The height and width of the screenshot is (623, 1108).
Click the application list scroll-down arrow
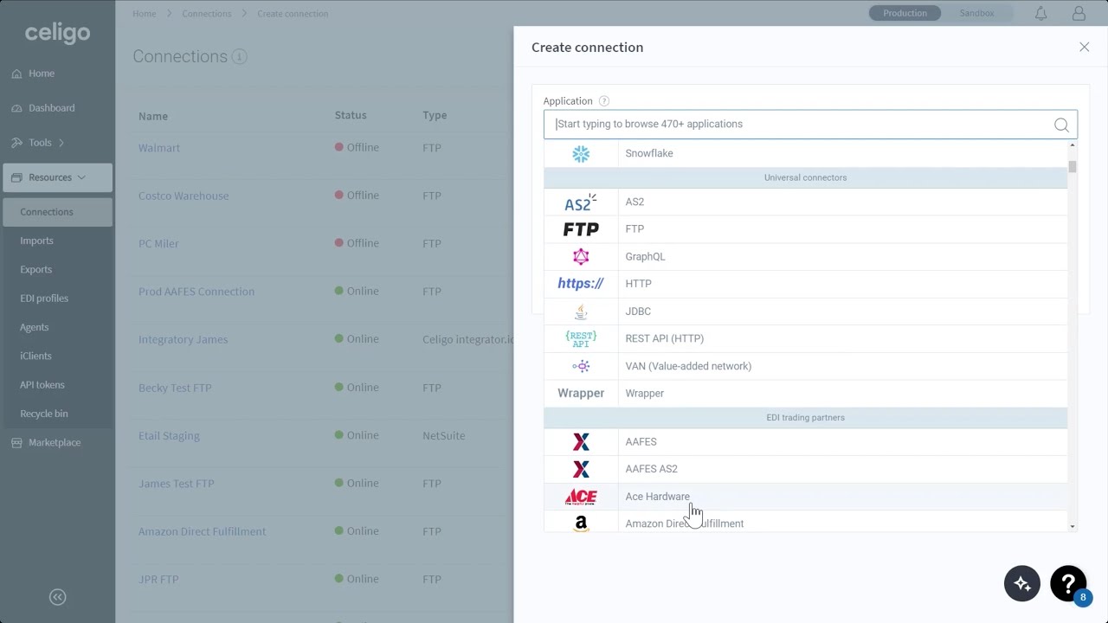1073,526
